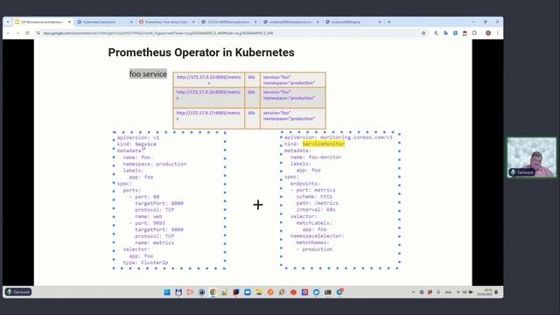Open the terminal icon in taskbar
This screenshot has height=315, width=560.
[327, 292]
